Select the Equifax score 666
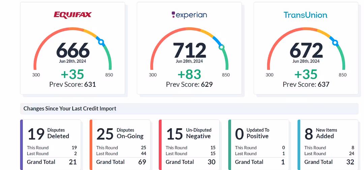The height and width of the screenshot is (170, 364). (73, 50)
